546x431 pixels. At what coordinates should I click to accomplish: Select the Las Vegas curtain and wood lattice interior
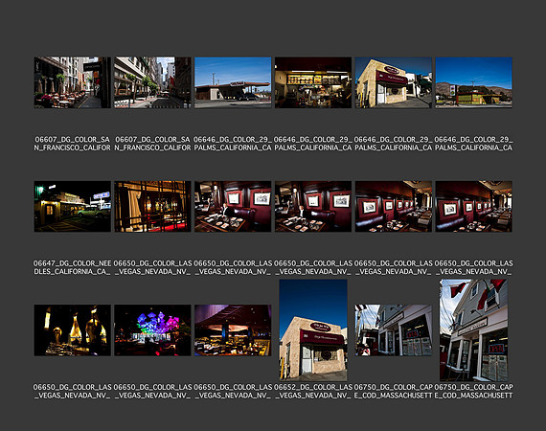(x=152, y=207)
